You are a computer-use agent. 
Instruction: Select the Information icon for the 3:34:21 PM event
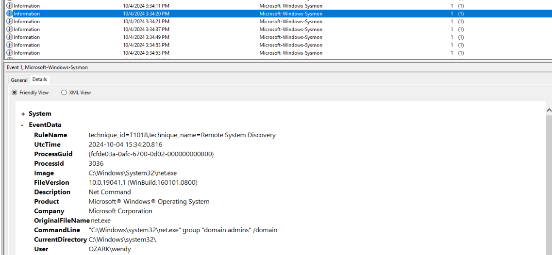click(10, 21)
